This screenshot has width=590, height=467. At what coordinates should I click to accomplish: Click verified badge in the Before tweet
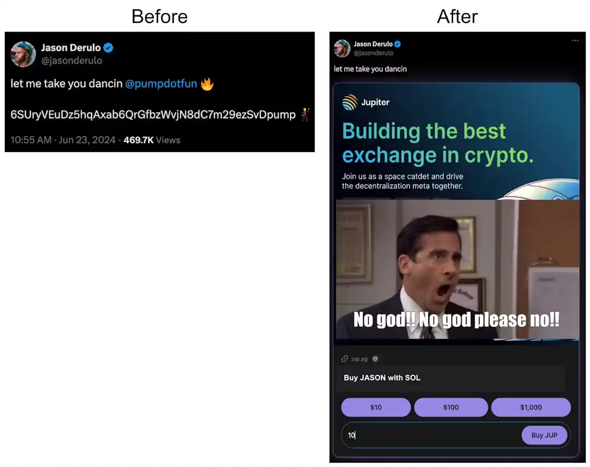108,48
